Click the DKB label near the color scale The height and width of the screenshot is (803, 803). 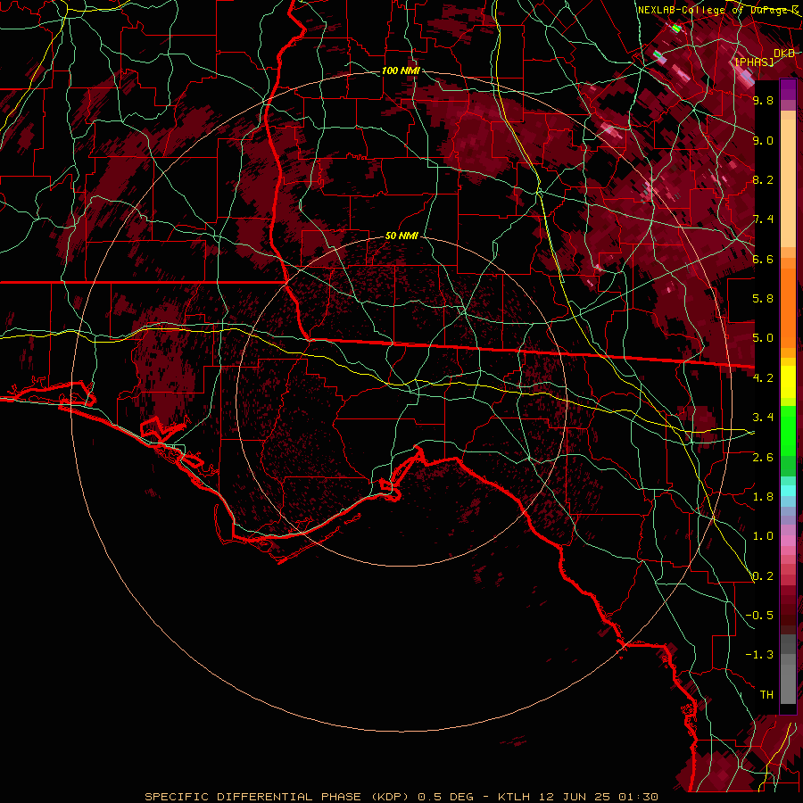pos(784,54)
